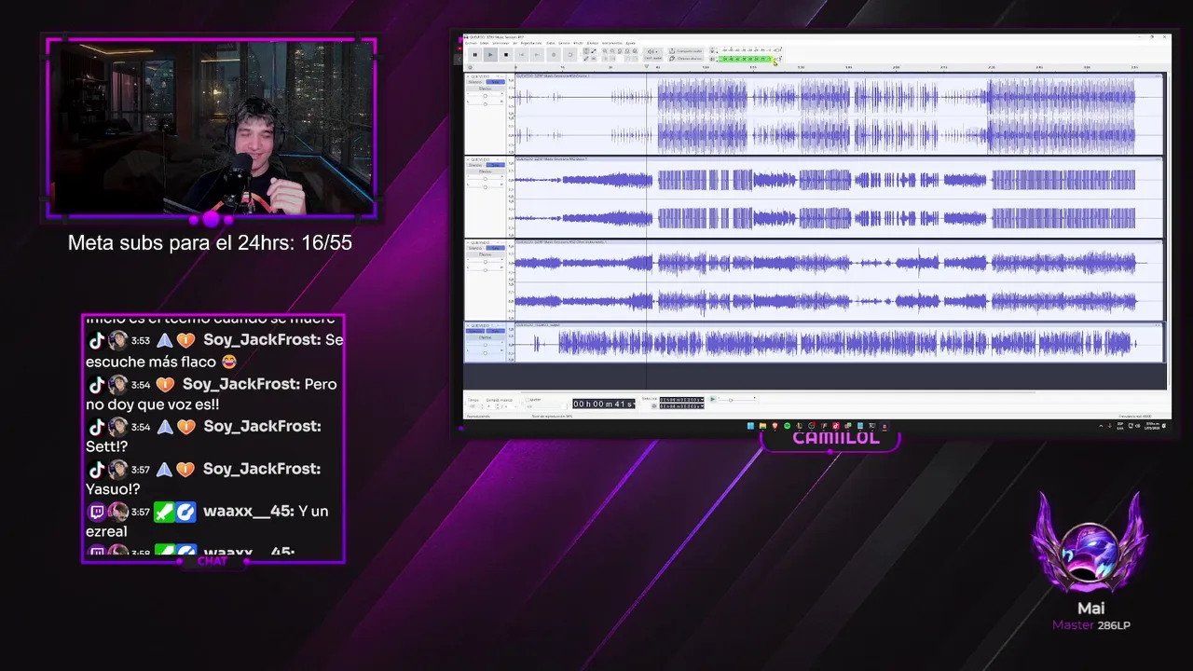The height and width of the screenshot is (671, 1193).
Task: Click the Zoom Out magnifier icon
Action: [x=612, y=51]
